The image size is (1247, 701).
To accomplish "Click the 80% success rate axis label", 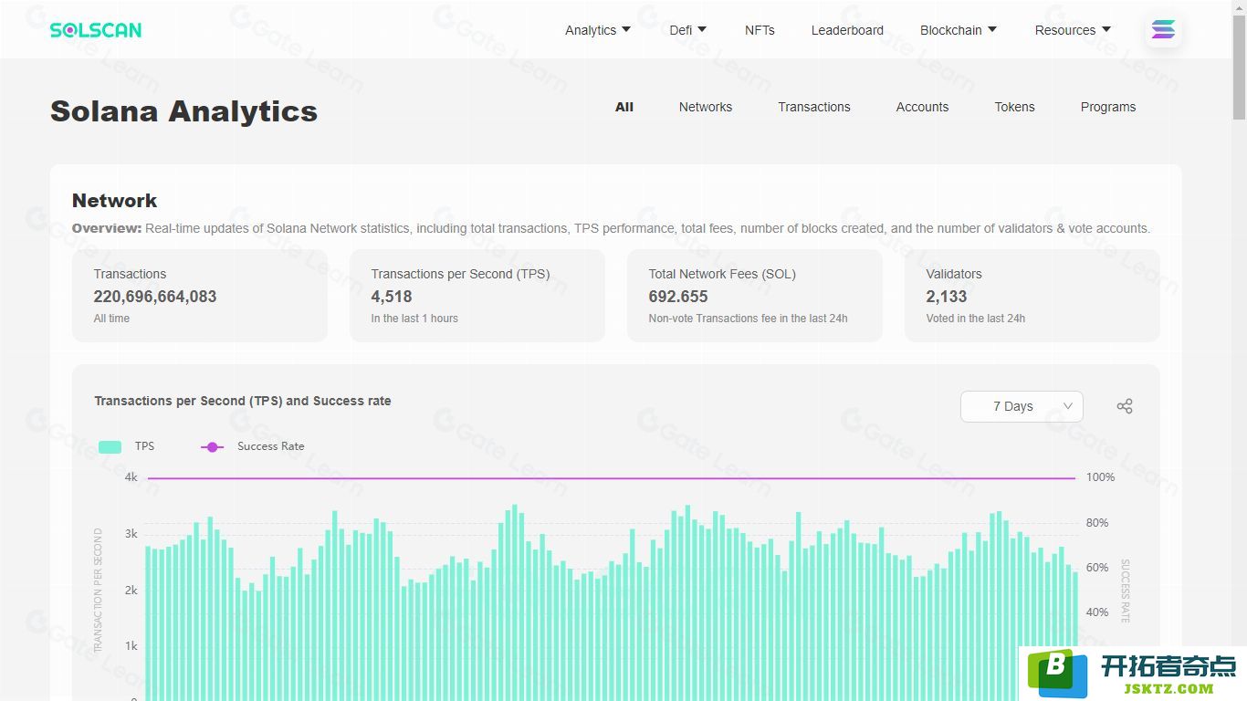I will tap(1097, 523).
